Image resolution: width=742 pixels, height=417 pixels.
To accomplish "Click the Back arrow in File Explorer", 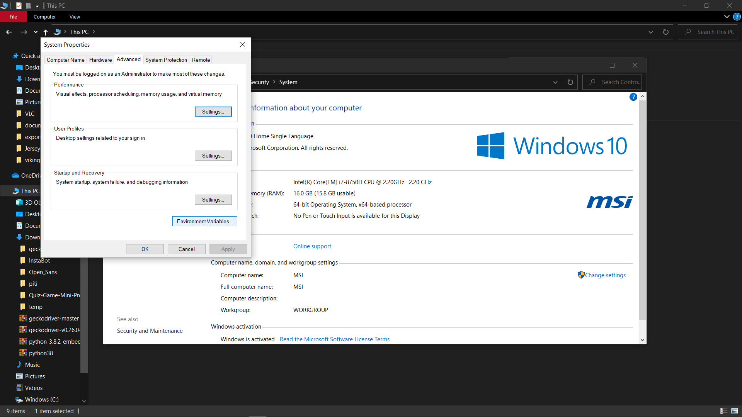I will click(9, 32).
